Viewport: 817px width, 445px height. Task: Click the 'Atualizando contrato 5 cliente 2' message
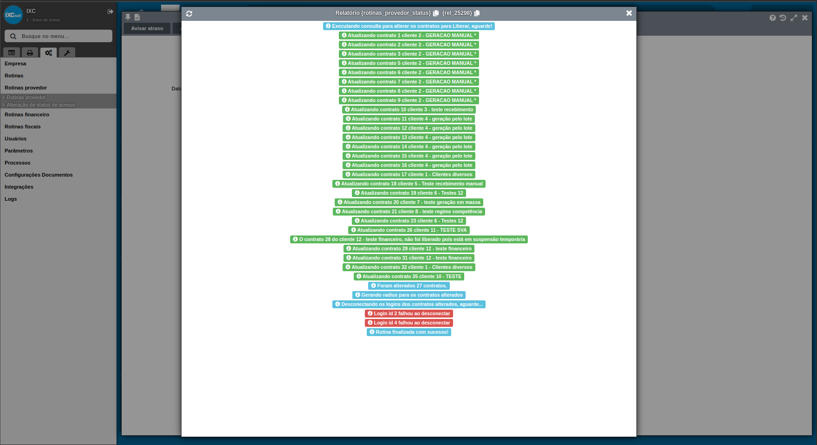pyautogui.click(x=409, y=63)
